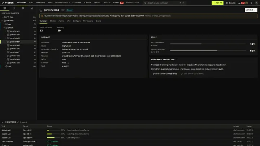This screenshot has width=260, height=146.
Task: Click the Victor logo icon
Action: [x=3, y=3]
